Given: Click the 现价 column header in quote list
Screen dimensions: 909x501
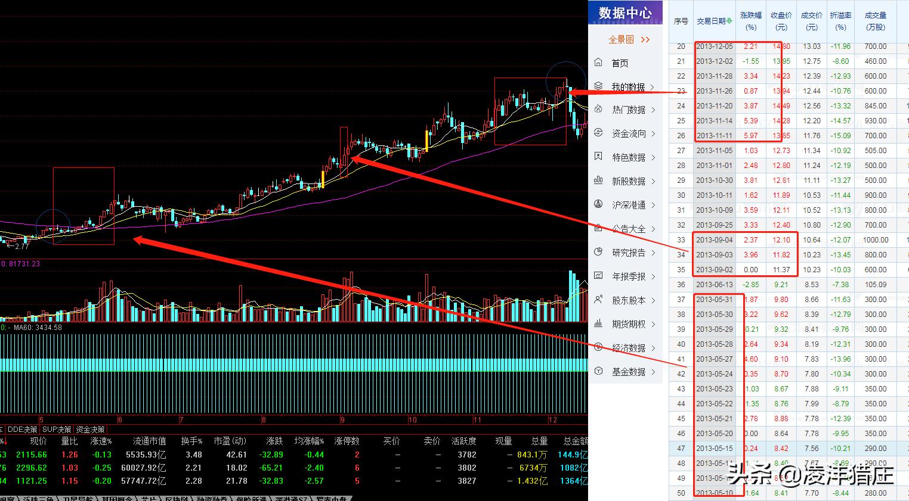Looking at the screenshot, I should [x=38, y=441].
